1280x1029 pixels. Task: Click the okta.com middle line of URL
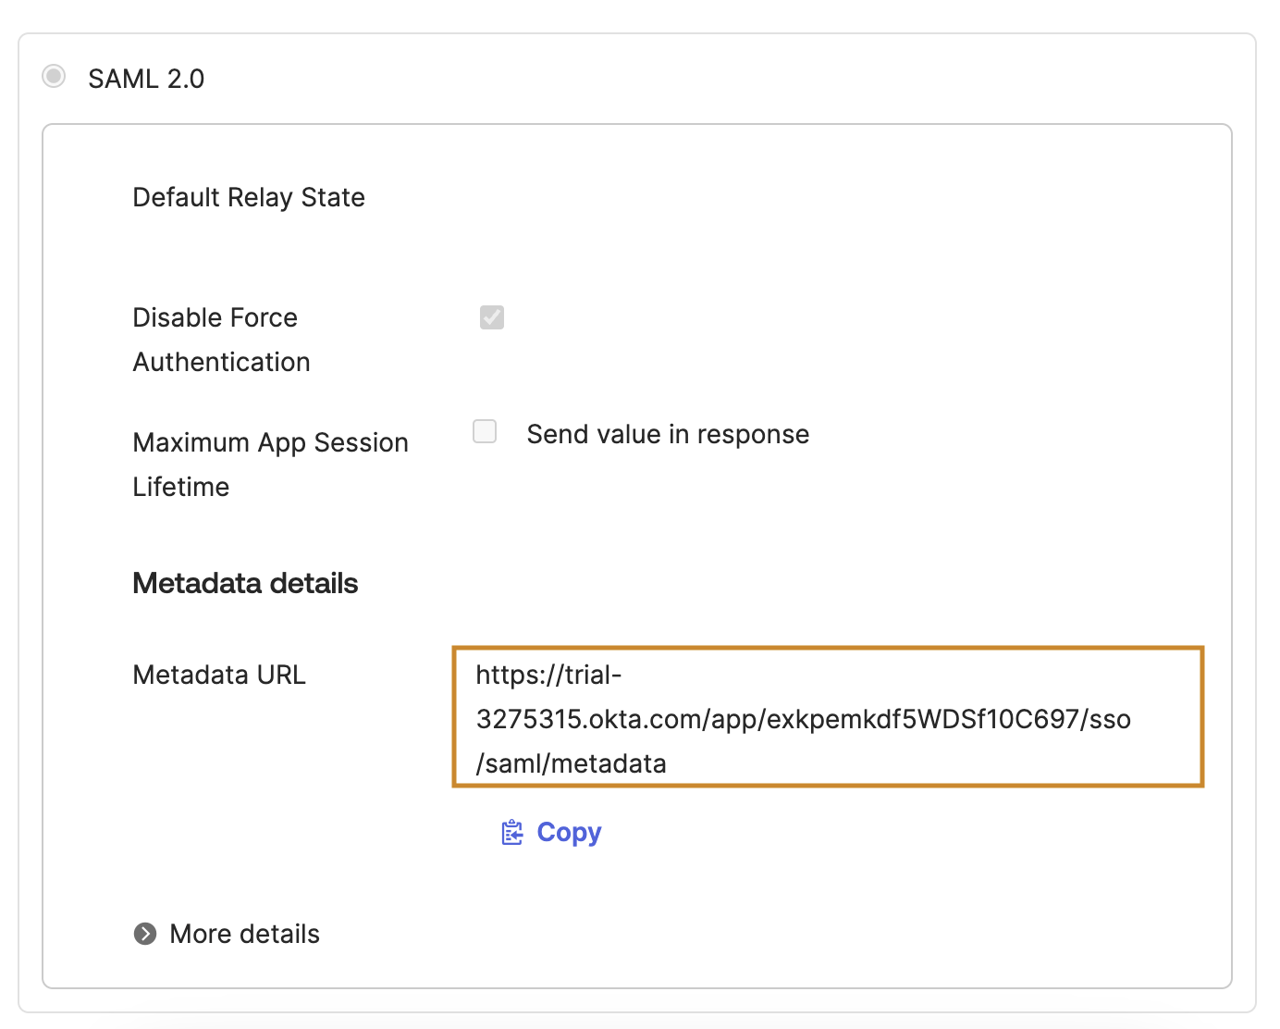point(803,719)
